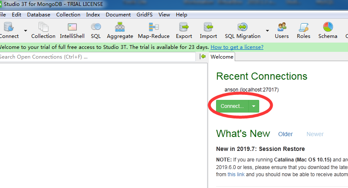348x188 pixels.
Task: Open the Schema analyzer
Action: click(328, 30)
